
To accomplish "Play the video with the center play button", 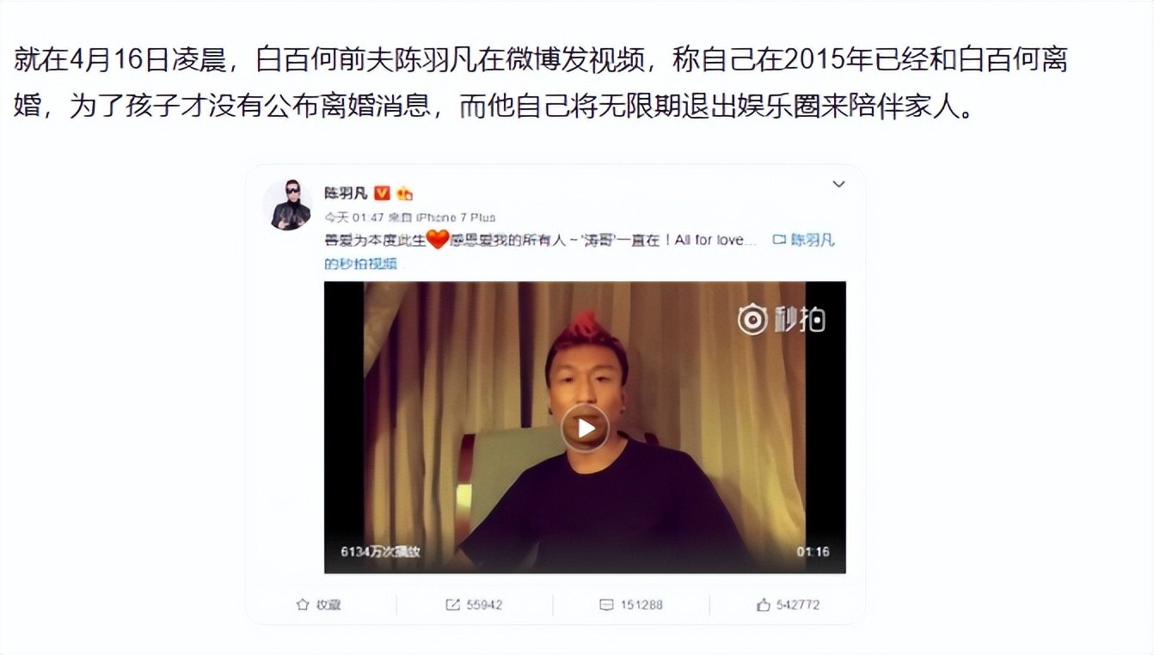I will pos(585,428).
